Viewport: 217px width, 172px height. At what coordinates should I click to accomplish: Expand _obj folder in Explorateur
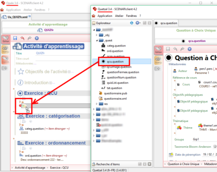pyautogui.click(x=96, y=35)
